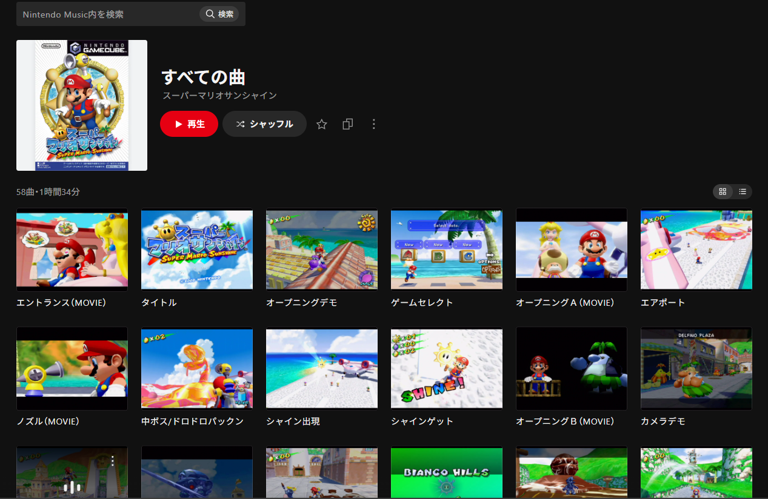Click the ゲームセレクト track name
Screen dimensions: 768x499
tap(422, 302)
